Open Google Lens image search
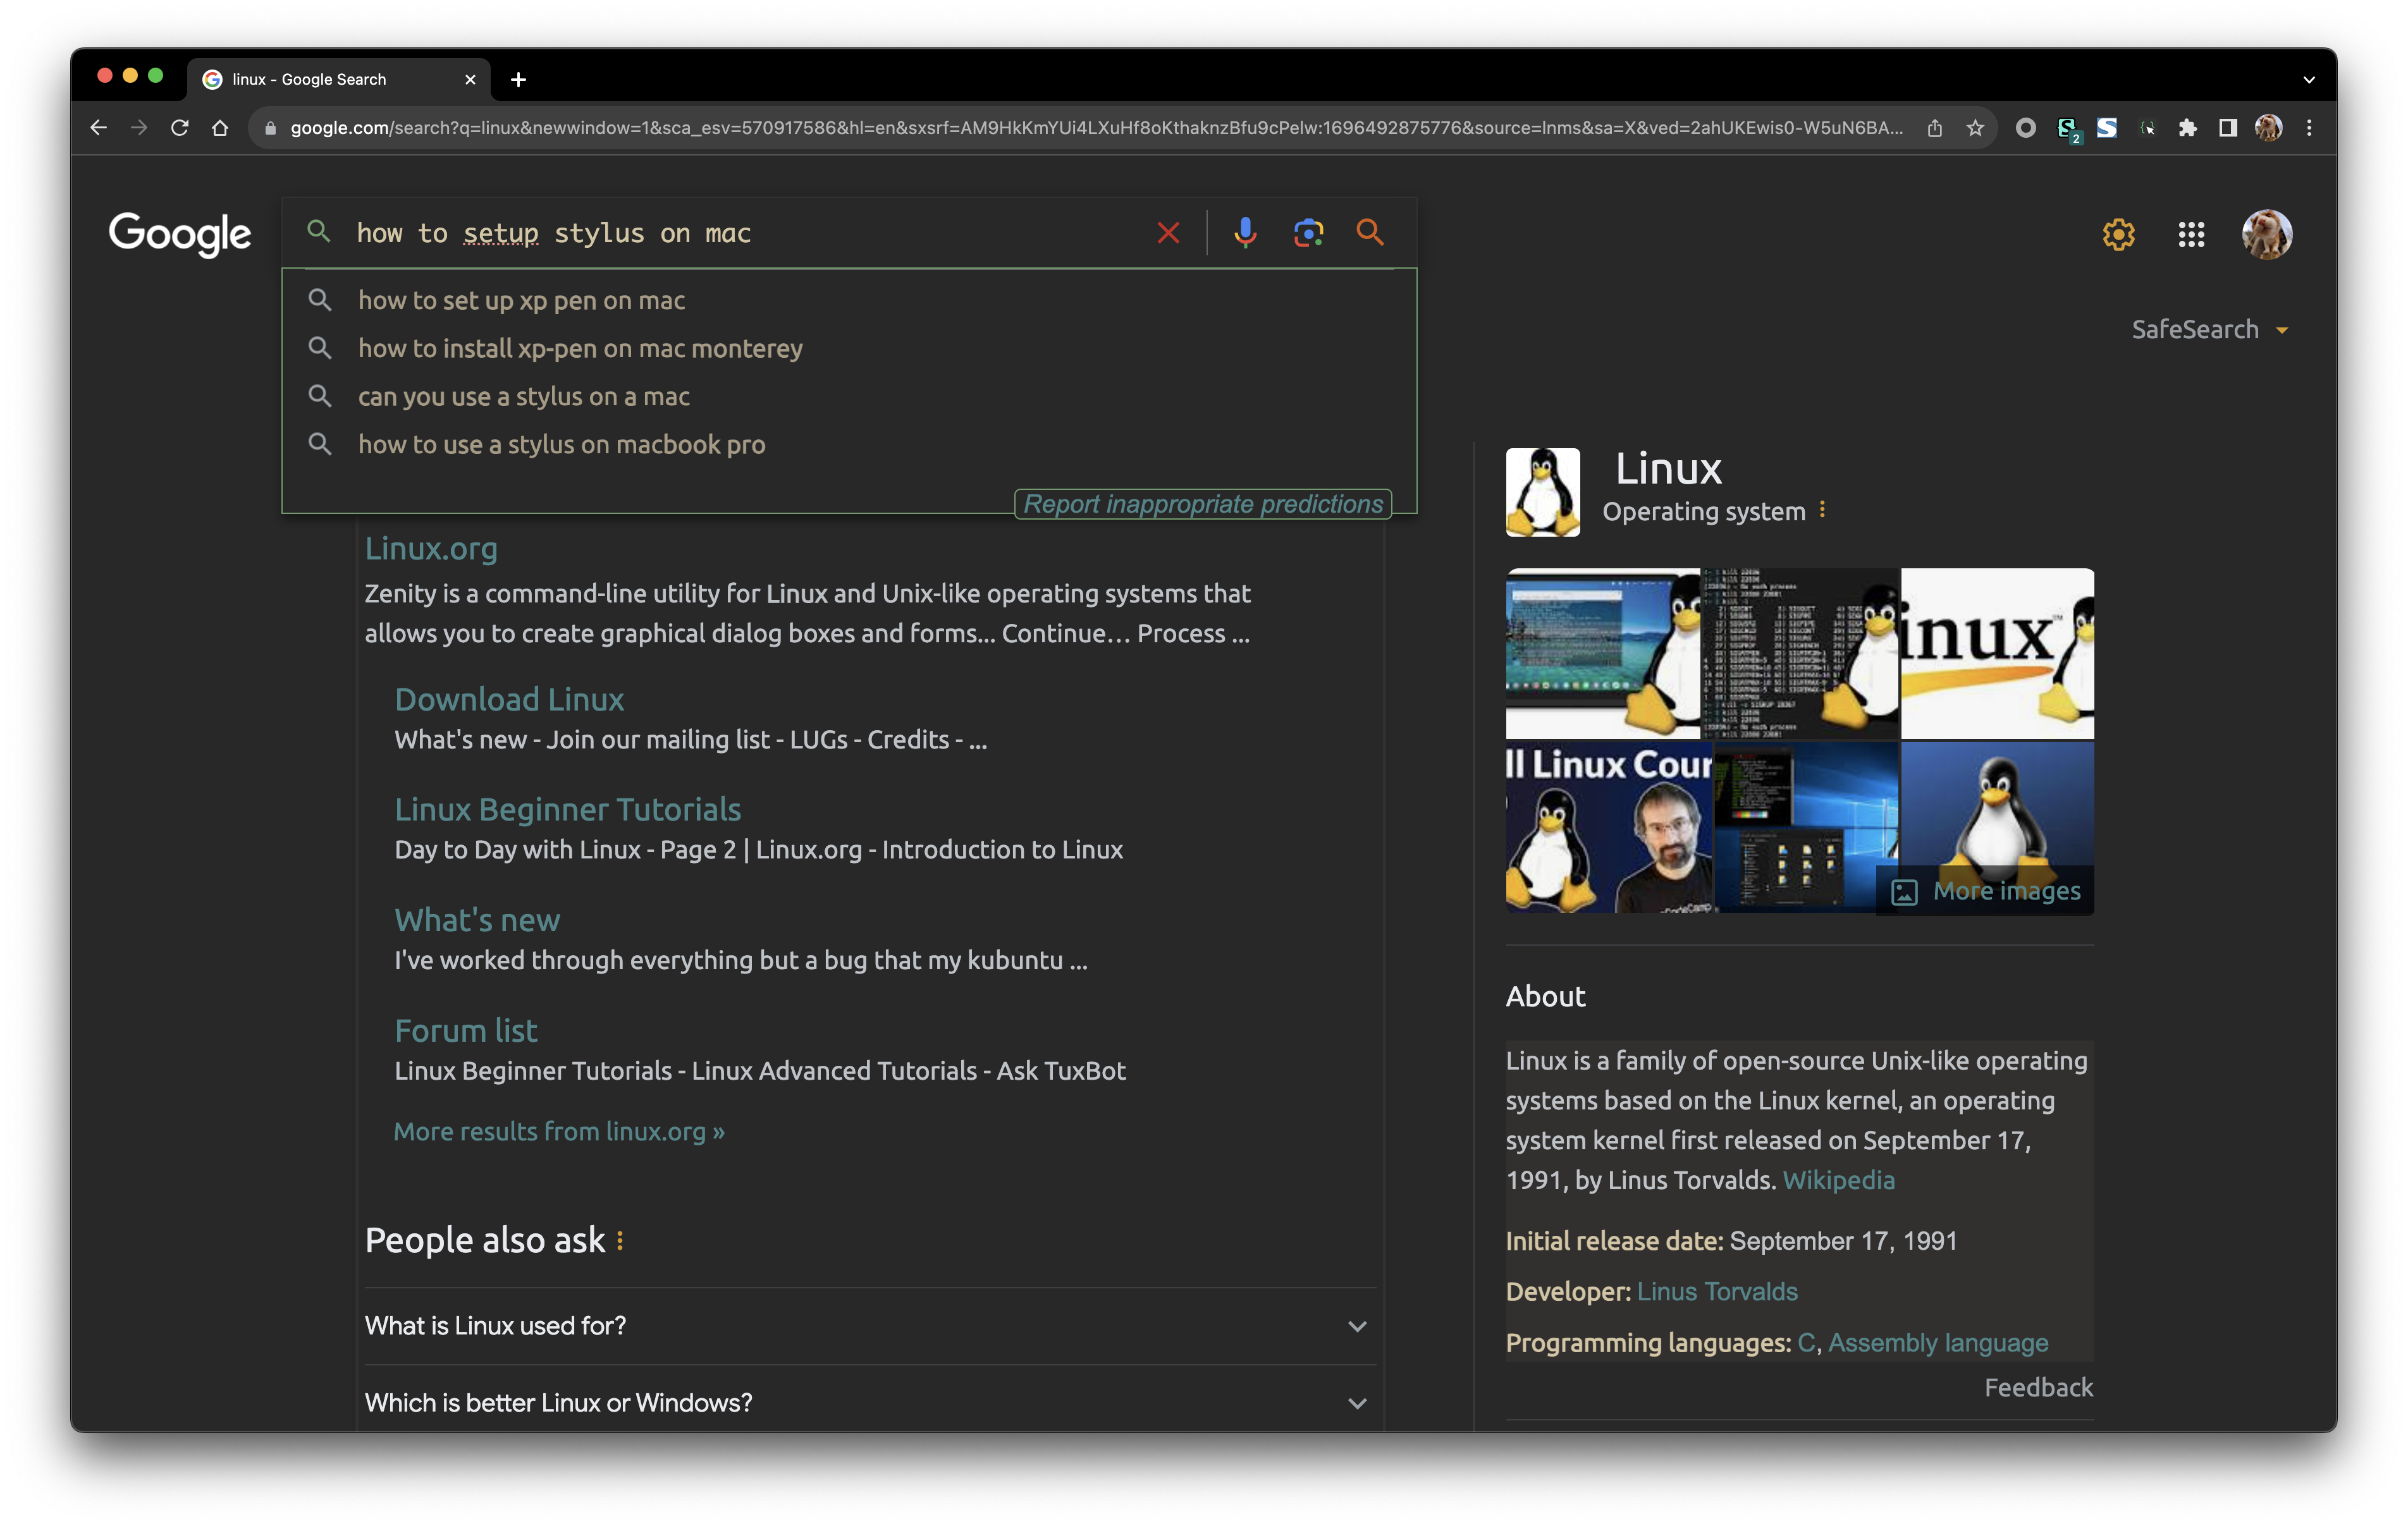This screenshot has width=2408, height=1526. coord(1308,233)
